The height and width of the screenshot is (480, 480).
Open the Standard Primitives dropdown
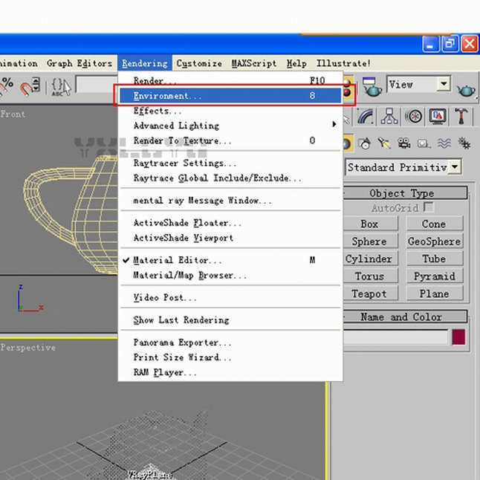click(455, 167)
